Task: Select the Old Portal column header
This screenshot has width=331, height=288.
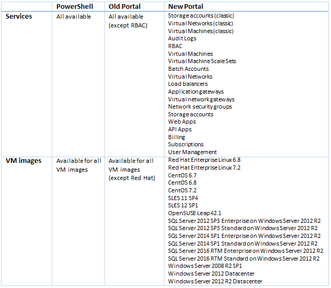Action: point(127,6)
